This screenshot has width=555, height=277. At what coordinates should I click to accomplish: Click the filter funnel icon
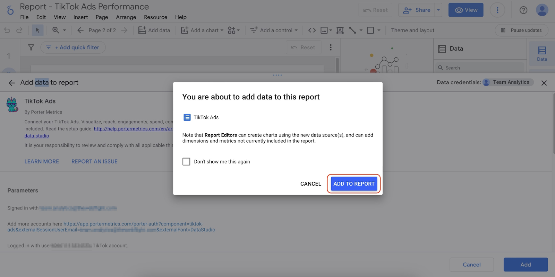31,47
